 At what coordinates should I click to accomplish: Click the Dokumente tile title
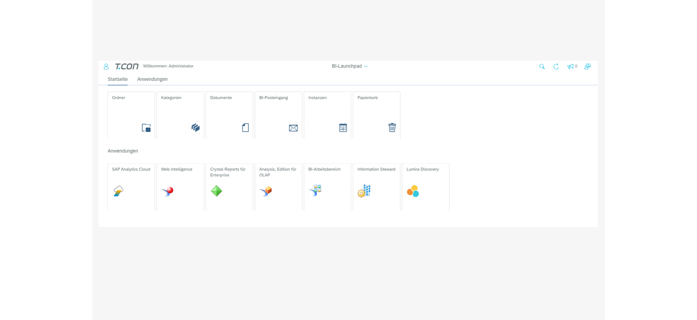(221, 98)
